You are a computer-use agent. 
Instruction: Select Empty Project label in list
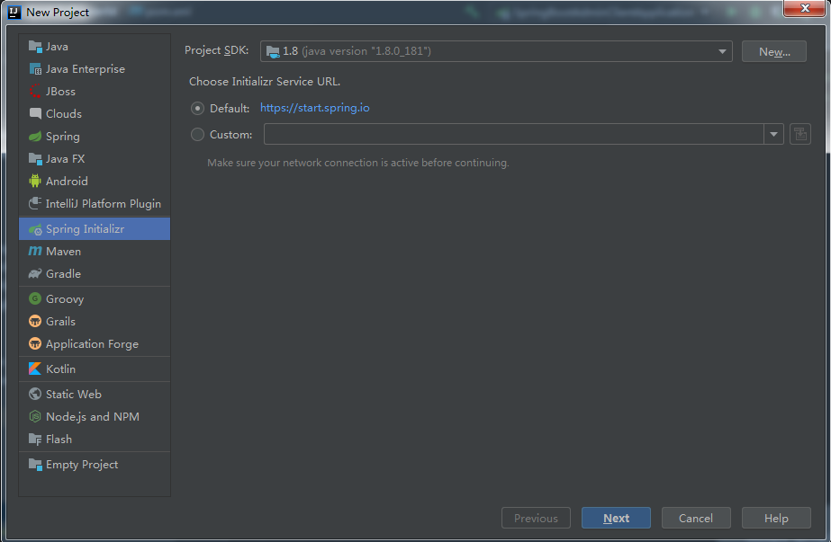click(82, 464)
